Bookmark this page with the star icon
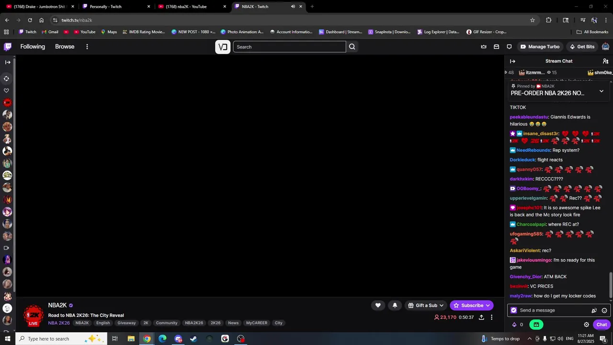Screen dimensions: 613x345 click(532, 20)
